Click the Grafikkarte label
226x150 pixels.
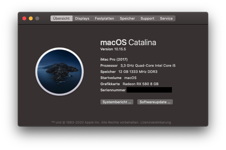click(110, 84)
